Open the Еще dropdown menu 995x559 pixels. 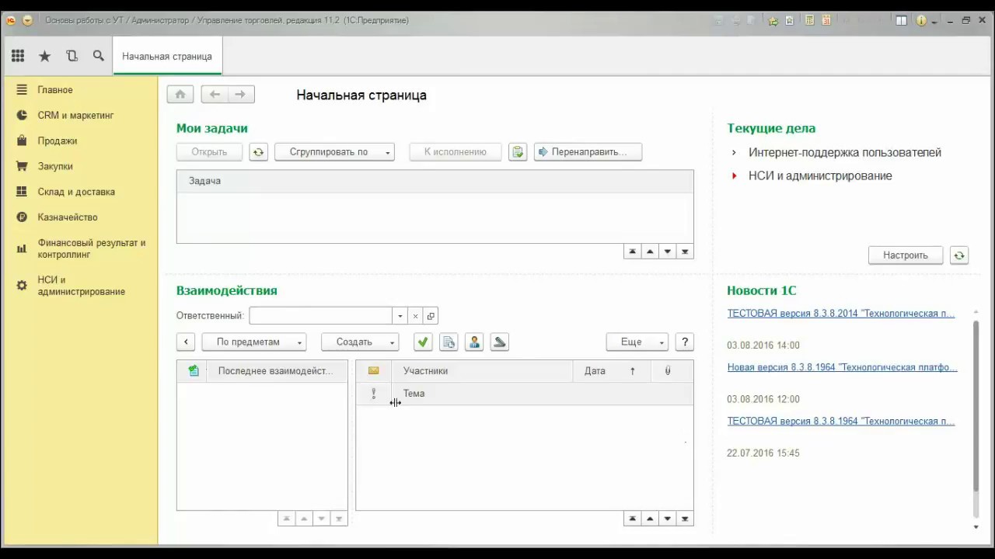637,342
